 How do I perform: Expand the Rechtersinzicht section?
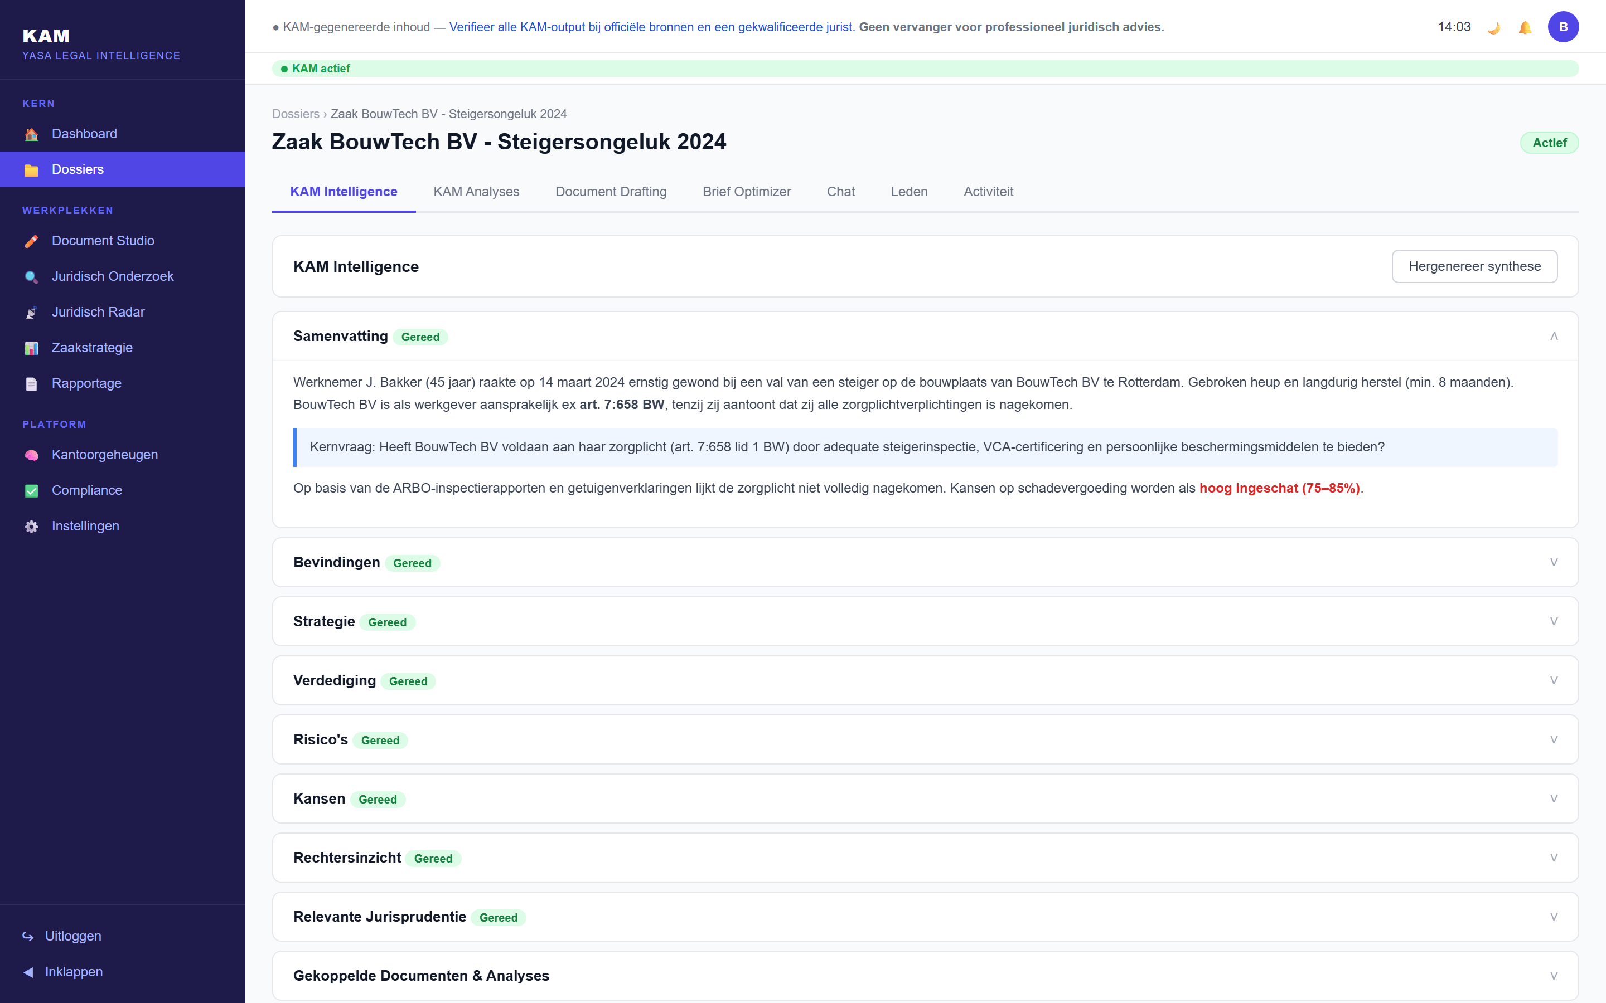click(1554, 858)
